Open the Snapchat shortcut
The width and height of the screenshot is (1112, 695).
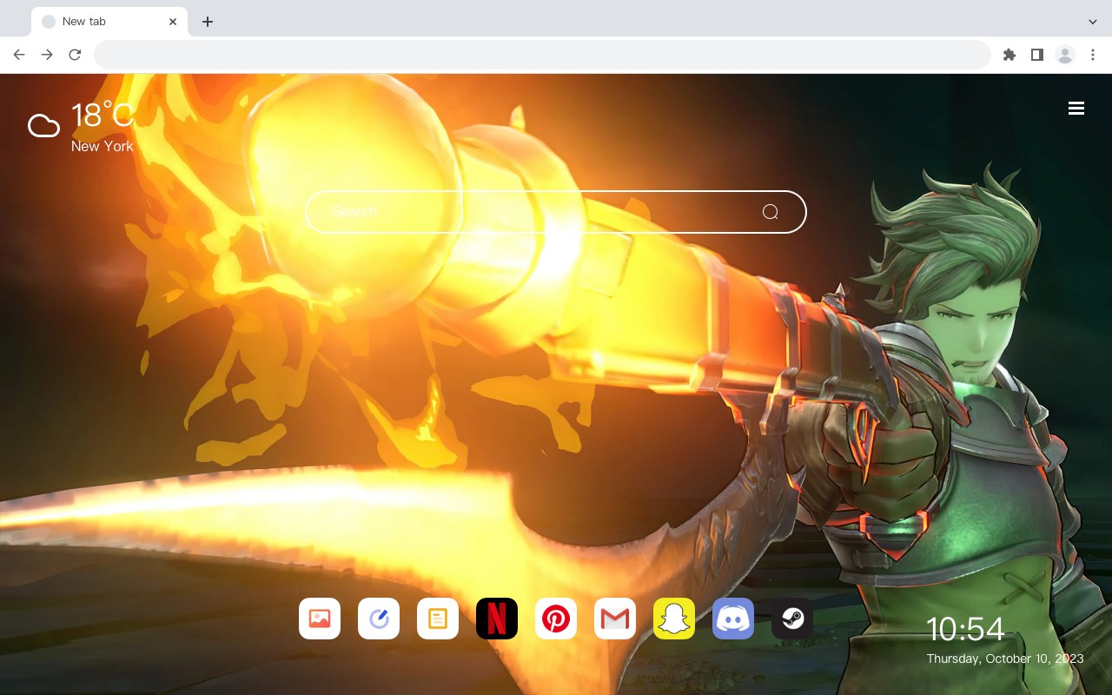(674, 619)
